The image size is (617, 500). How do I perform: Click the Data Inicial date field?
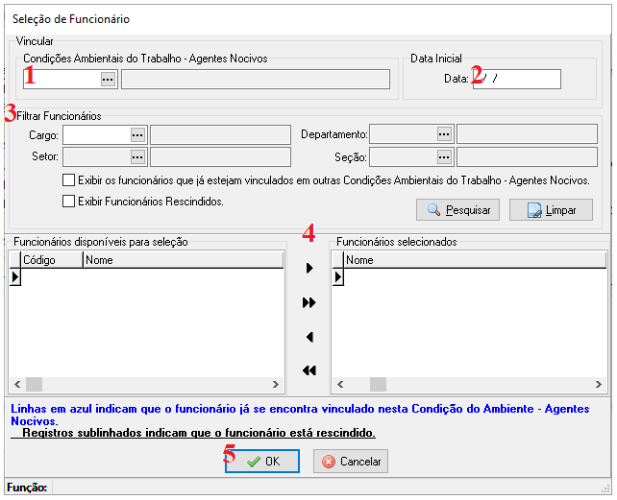[517, 80]
